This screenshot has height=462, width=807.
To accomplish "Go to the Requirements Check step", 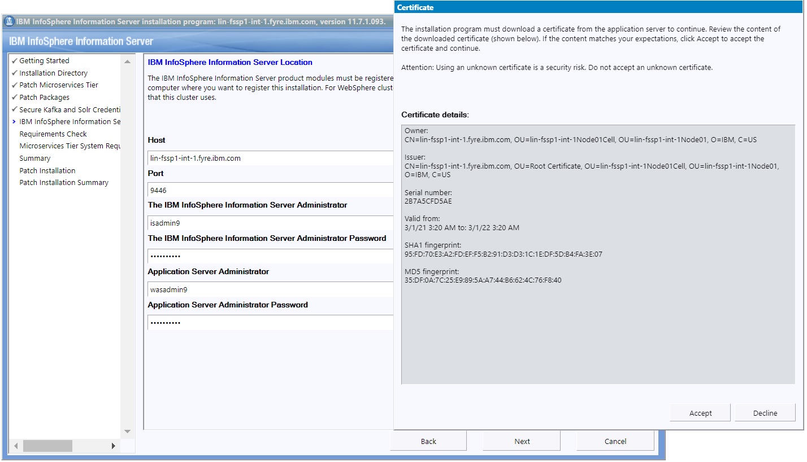I will pos(53,134).
